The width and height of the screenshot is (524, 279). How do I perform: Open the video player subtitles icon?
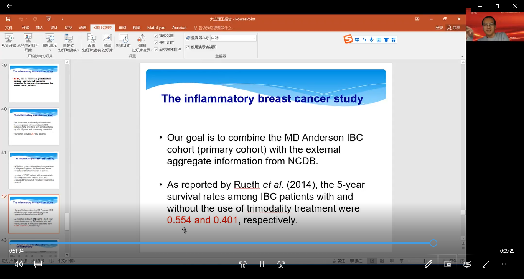click(x=38, y=264)
